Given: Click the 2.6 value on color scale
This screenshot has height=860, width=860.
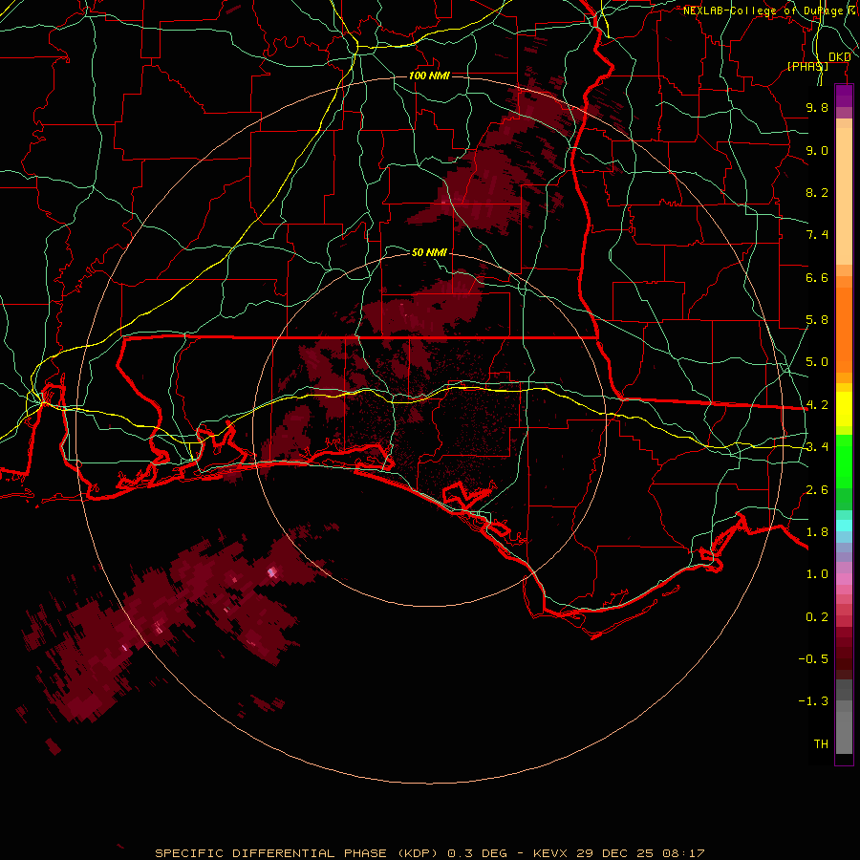Looking at the screenshot, I should click(817, 490).
